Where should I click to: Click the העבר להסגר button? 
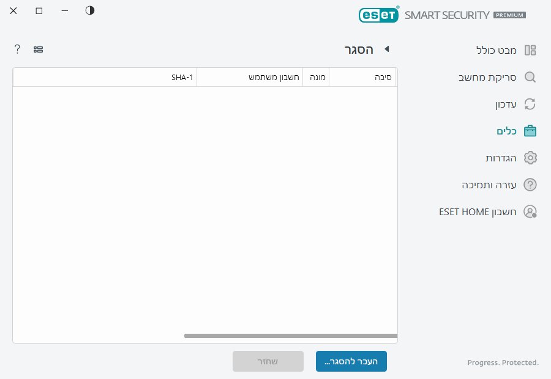point(351,361)
